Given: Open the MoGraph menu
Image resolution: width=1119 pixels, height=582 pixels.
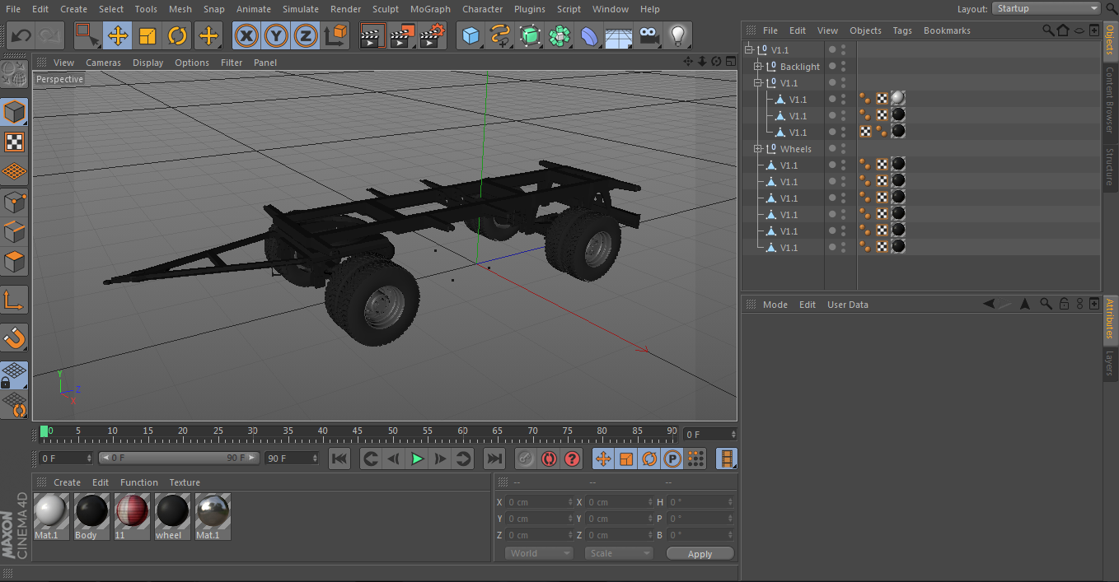Looking at the screenshot, I should pyautogui.click(x=430, y=9).
